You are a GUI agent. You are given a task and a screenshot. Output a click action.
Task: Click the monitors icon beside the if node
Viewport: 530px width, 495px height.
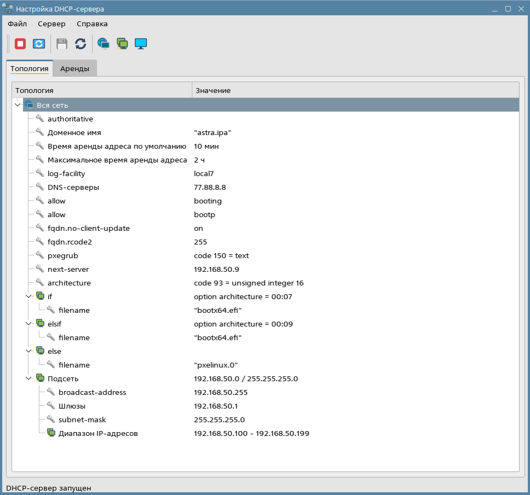point(40,296)
